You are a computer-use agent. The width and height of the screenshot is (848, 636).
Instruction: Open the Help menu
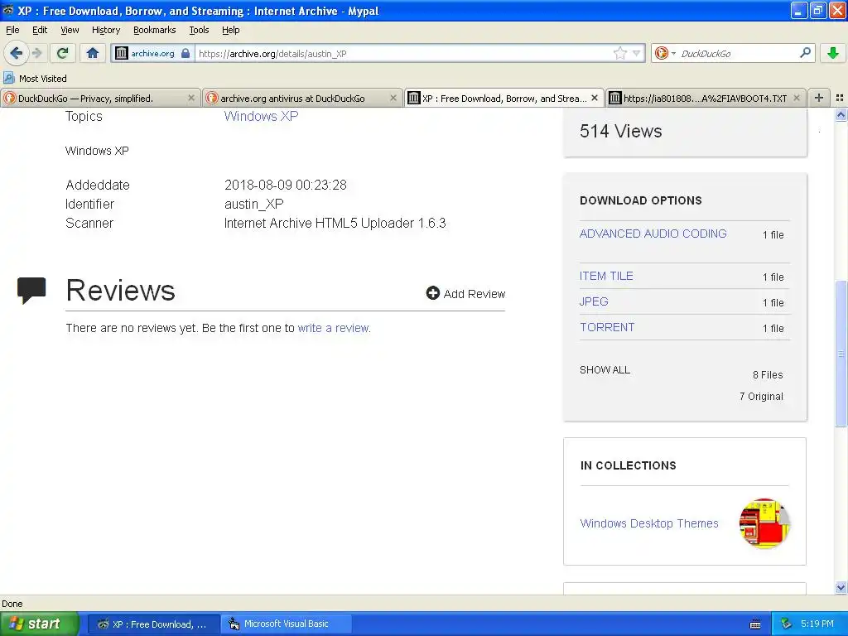coord(230,30)
